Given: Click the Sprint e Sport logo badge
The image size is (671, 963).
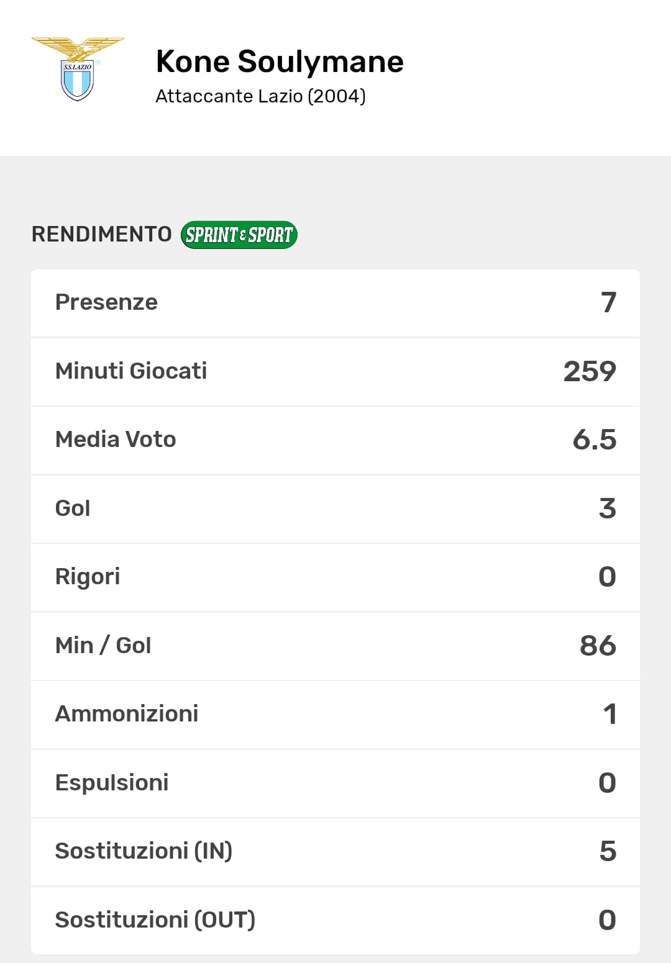Looking at the screenshot, I should coord(239,235).
